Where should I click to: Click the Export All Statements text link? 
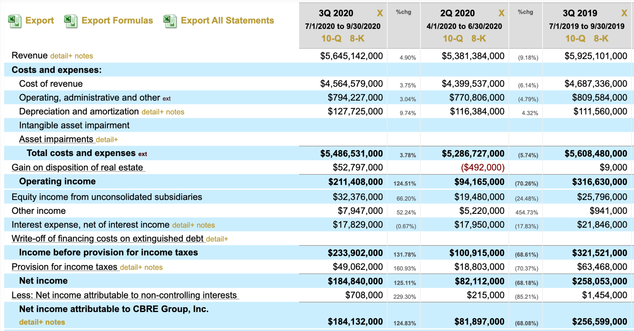coord(227,20)
